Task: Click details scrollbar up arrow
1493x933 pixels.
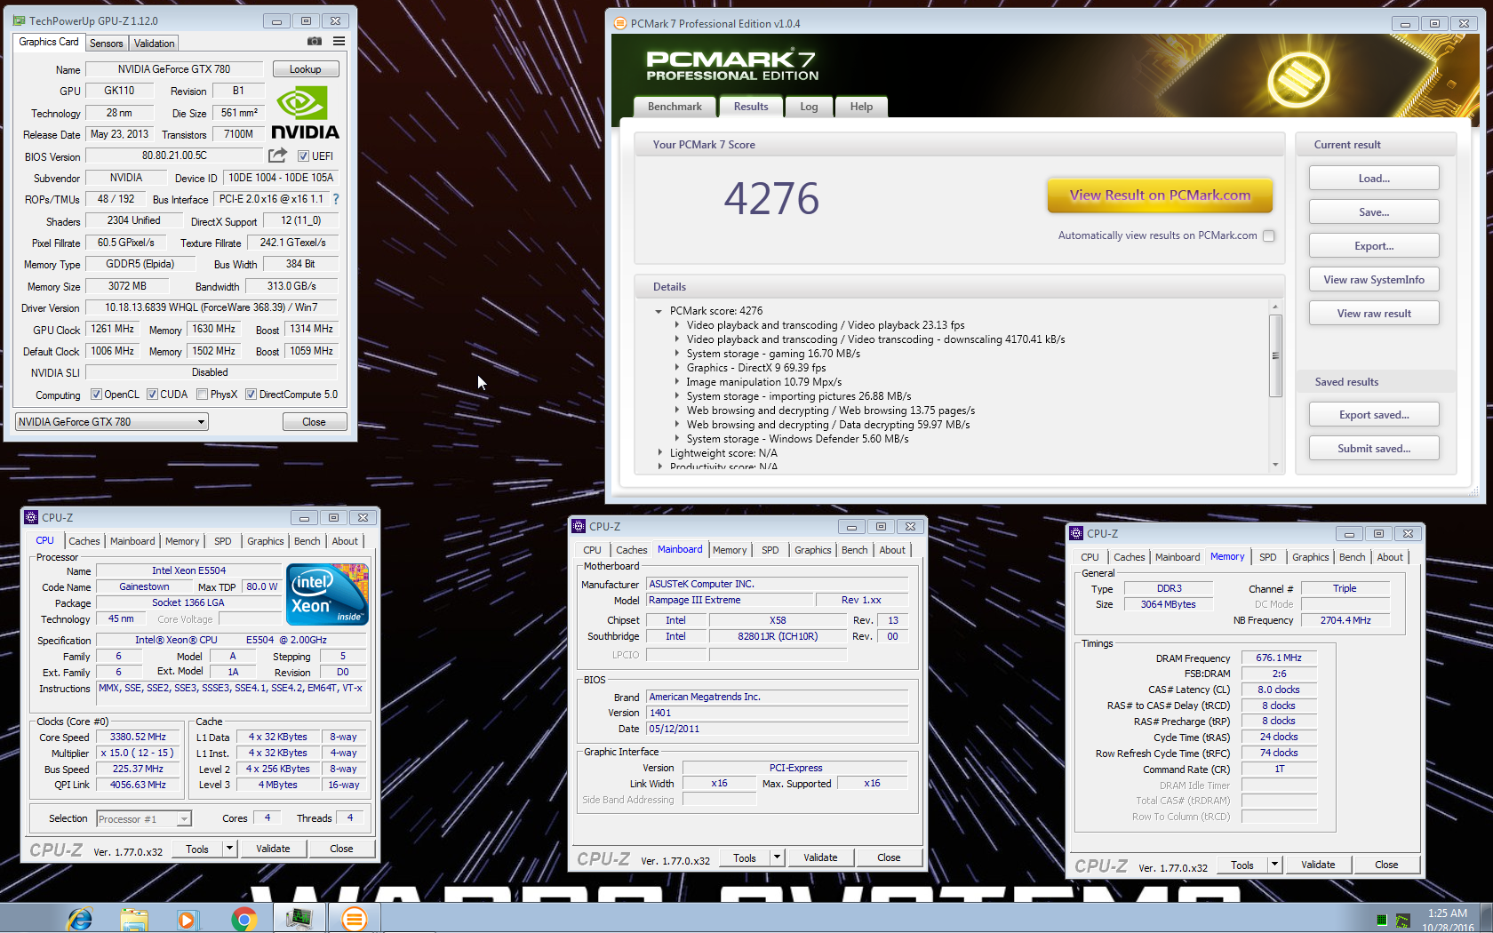Action: tap(1275, 307)
